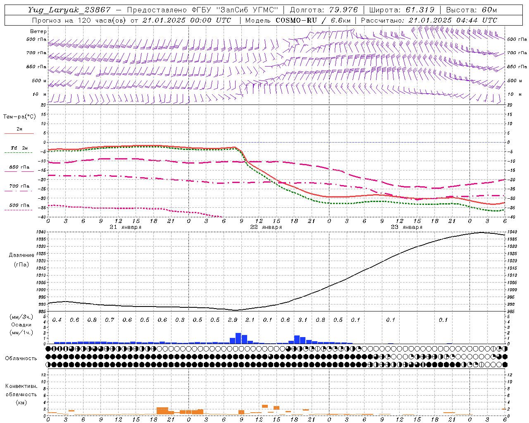The width and height of the screenshot is (529, 423).
Task: Click the 2.9 three-hour precipitation value
Action: 233,320
